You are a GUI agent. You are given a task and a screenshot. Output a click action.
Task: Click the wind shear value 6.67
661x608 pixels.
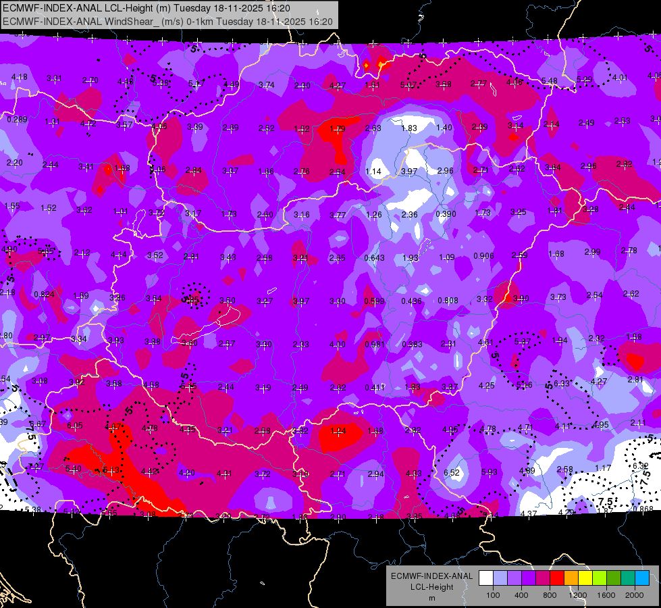pos(38,424)
